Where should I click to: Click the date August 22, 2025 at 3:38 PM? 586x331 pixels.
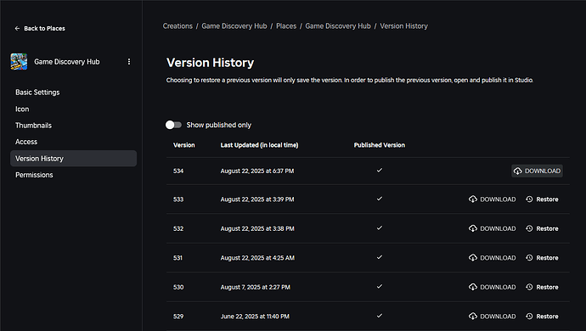(x=257, y=228)
